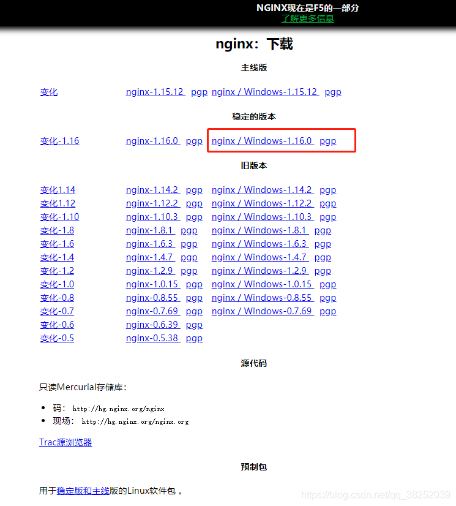Download nginx / Windows-1.8.1

tap(260, 230)
